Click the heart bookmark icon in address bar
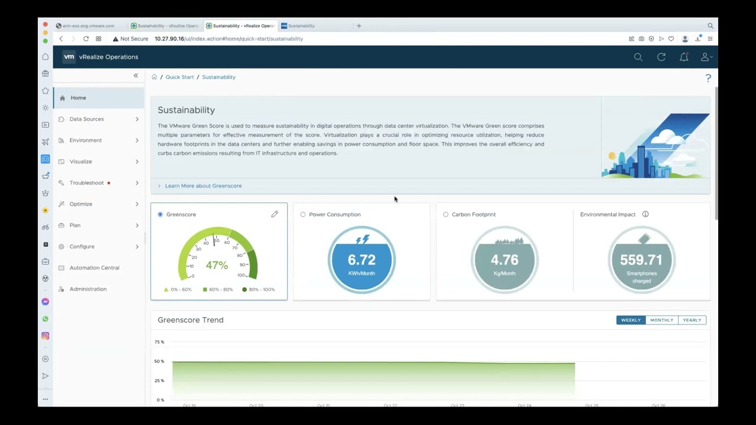756x425 pixels. coord(671,39)
